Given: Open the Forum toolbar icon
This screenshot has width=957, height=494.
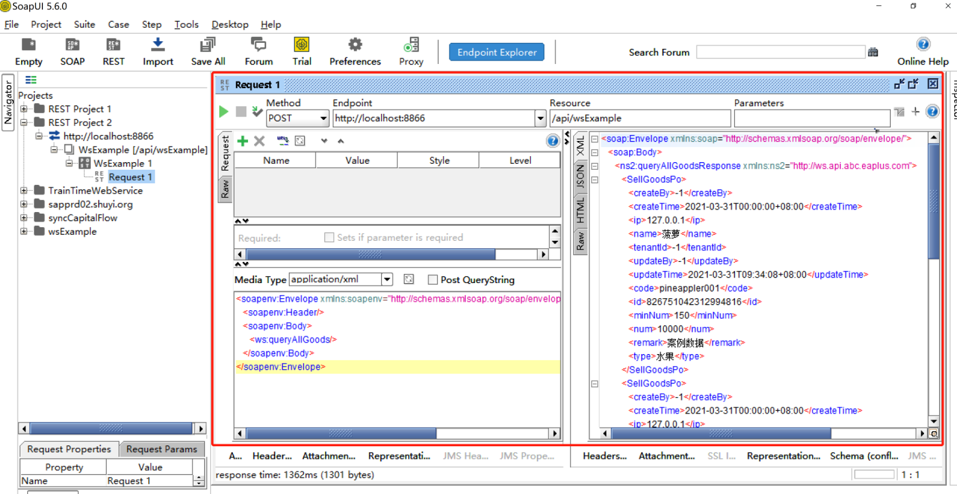Looking at the screenshot, I should pos(258,52).
